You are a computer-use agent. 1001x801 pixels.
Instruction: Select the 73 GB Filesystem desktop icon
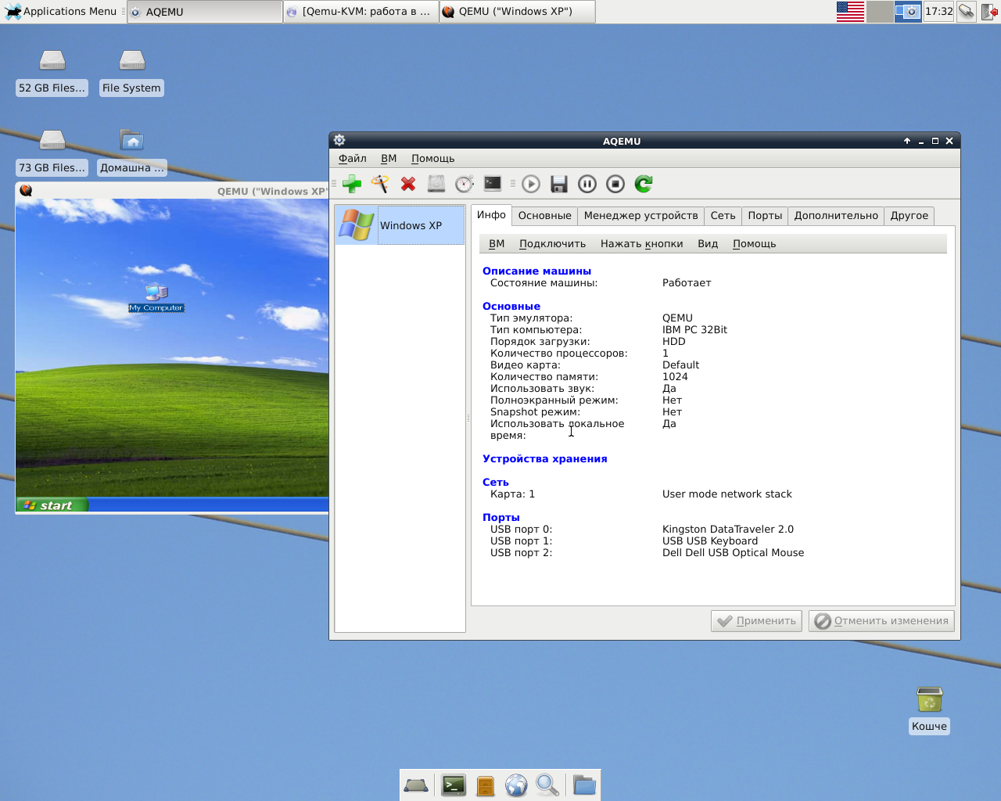[52, 152]
